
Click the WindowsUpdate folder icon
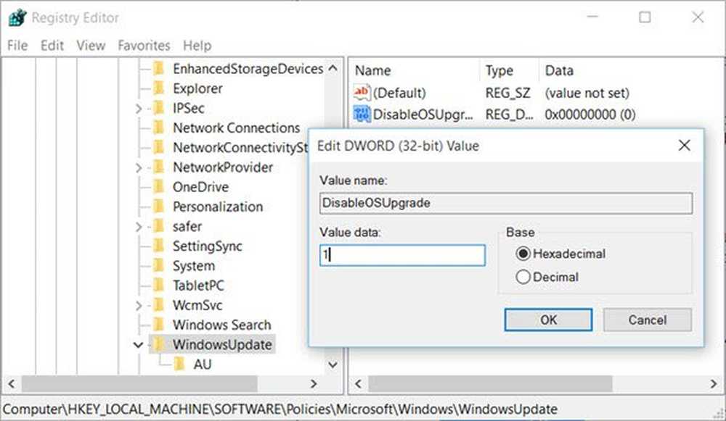click(x=159, y=344)
